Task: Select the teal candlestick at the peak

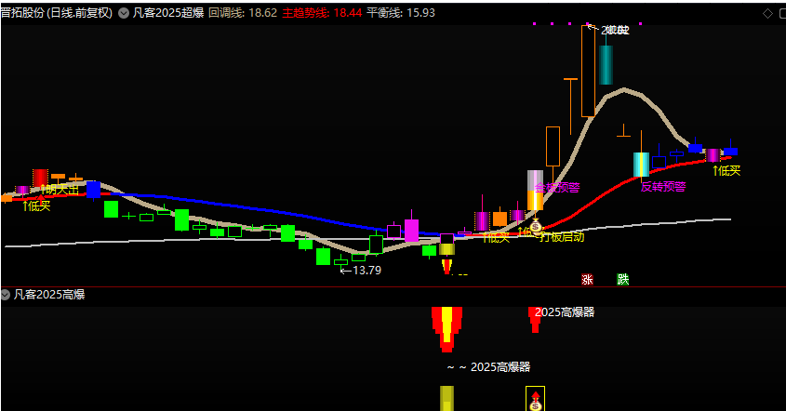Action: point(606,65)
